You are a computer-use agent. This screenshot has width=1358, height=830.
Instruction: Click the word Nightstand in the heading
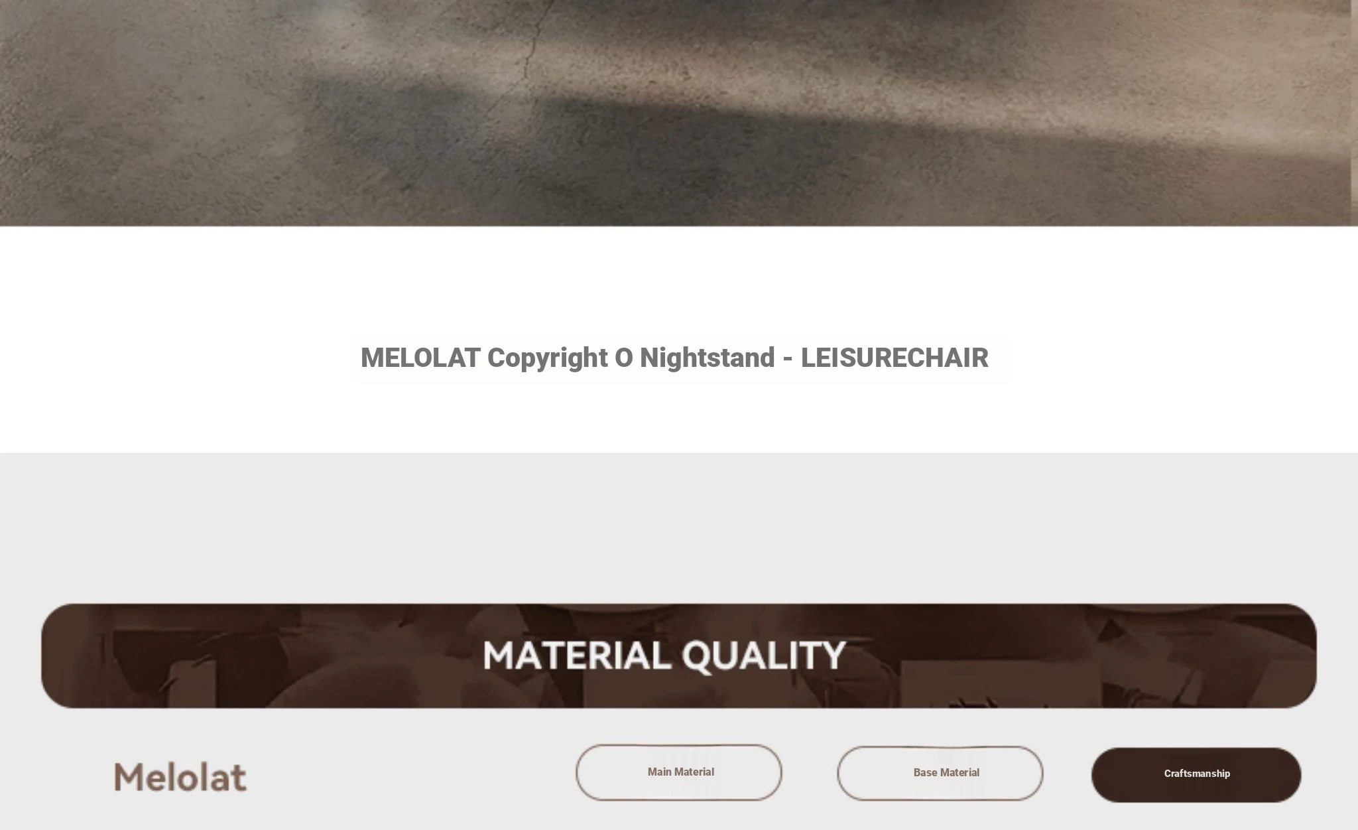click(707, 358)
